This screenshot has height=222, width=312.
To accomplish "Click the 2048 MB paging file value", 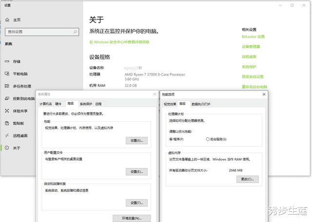I will (x=235, y=170).
